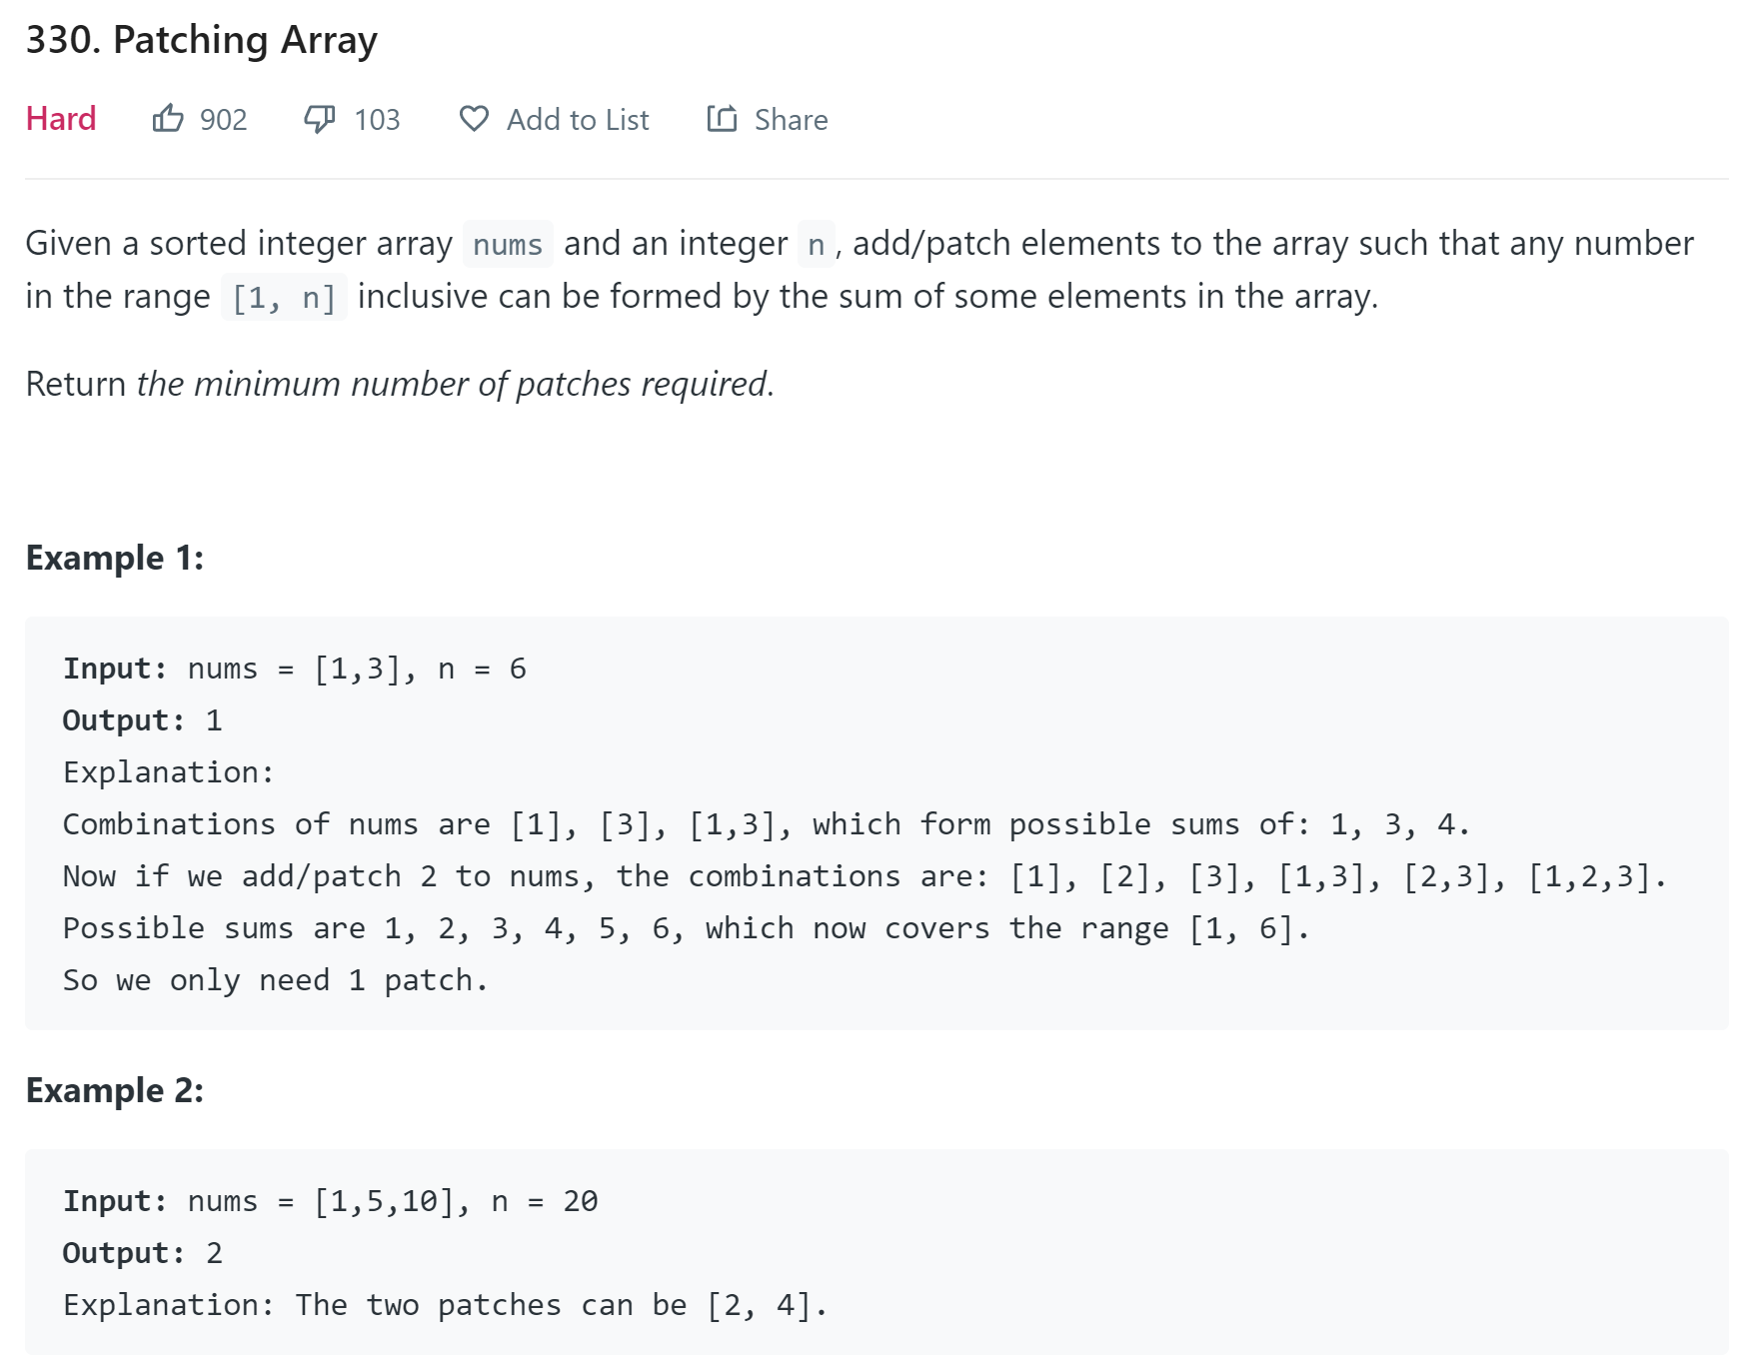Click the inline code range [1, n]
Viewport: 1750px width, 1372px height.
point(284,297)
